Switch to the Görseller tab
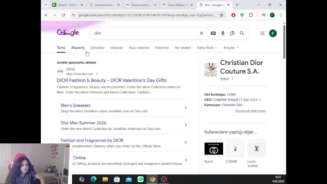The height and width of the screenshot is (184, 327). 97,48
